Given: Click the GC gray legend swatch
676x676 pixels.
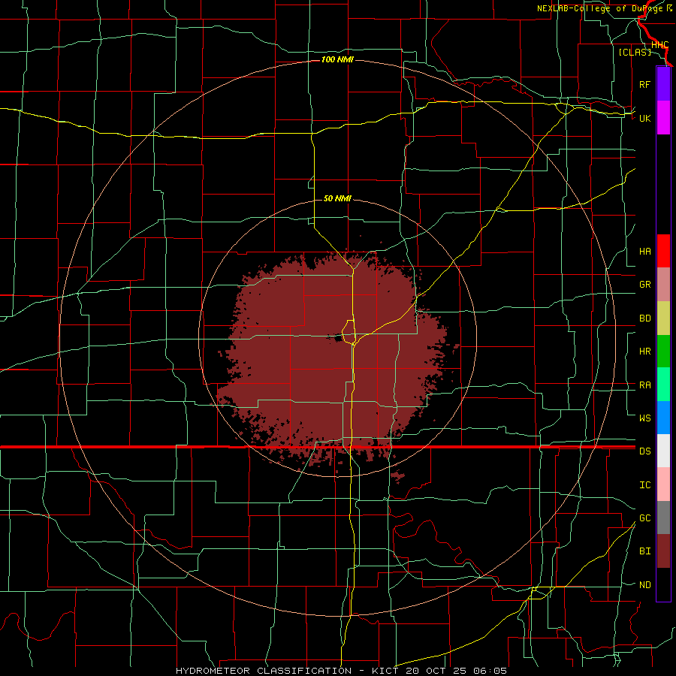Looking at the screenshot, I should click(663, 518).
